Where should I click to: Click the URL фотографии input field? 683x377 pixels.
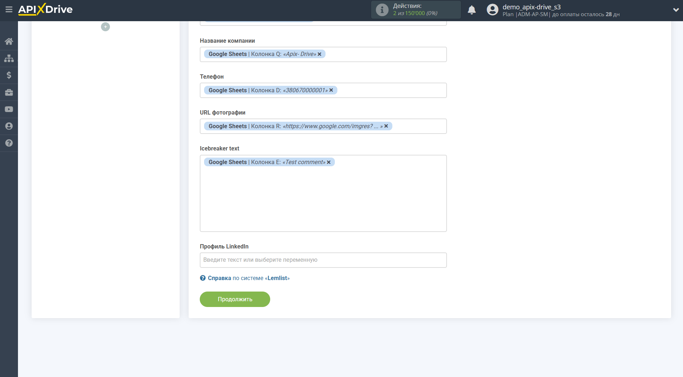tap(323, 126)
